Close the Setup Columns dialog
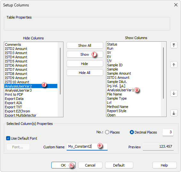The image size is (181, 172). pyautogui.click(x=176, y=5)
